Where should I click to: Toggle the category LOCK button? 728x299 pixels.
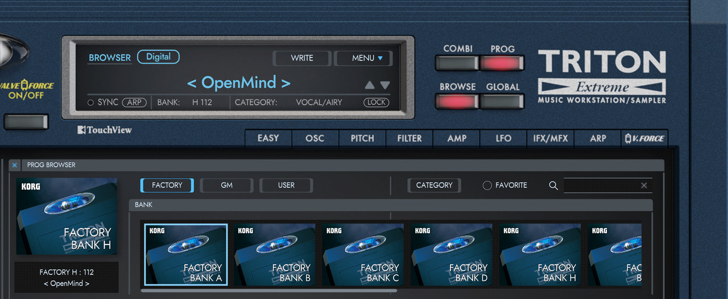point(377,103)
